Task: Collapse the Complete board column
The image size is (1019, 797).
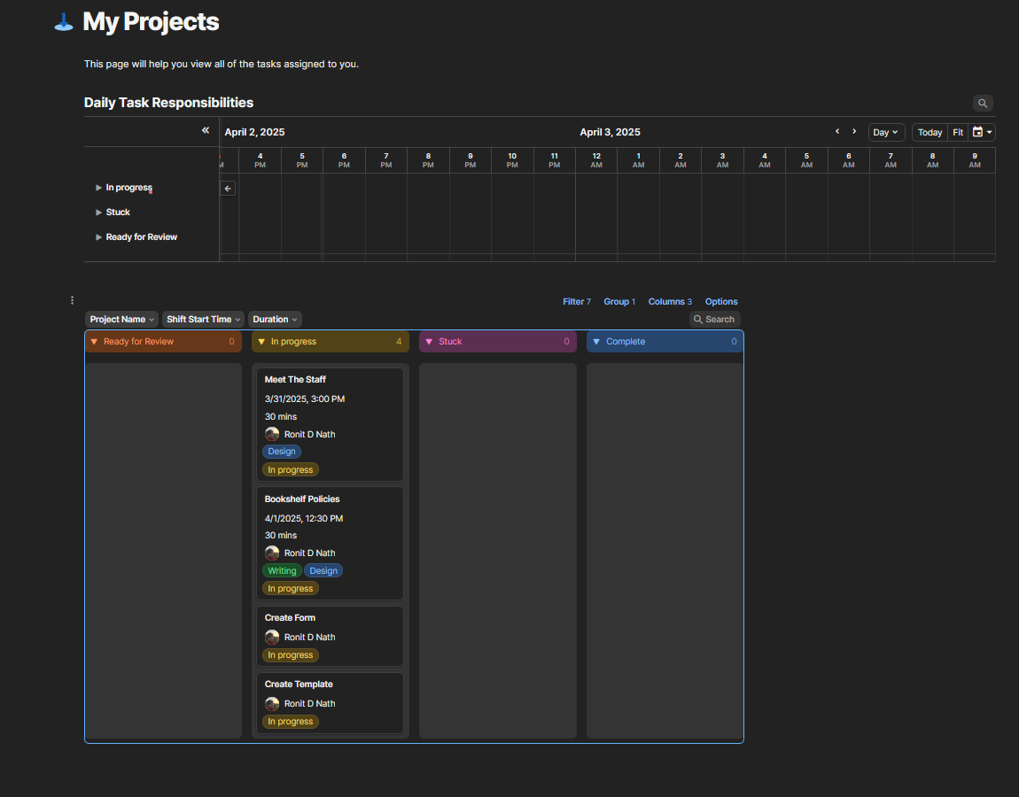Action: (x=596, y=342)
